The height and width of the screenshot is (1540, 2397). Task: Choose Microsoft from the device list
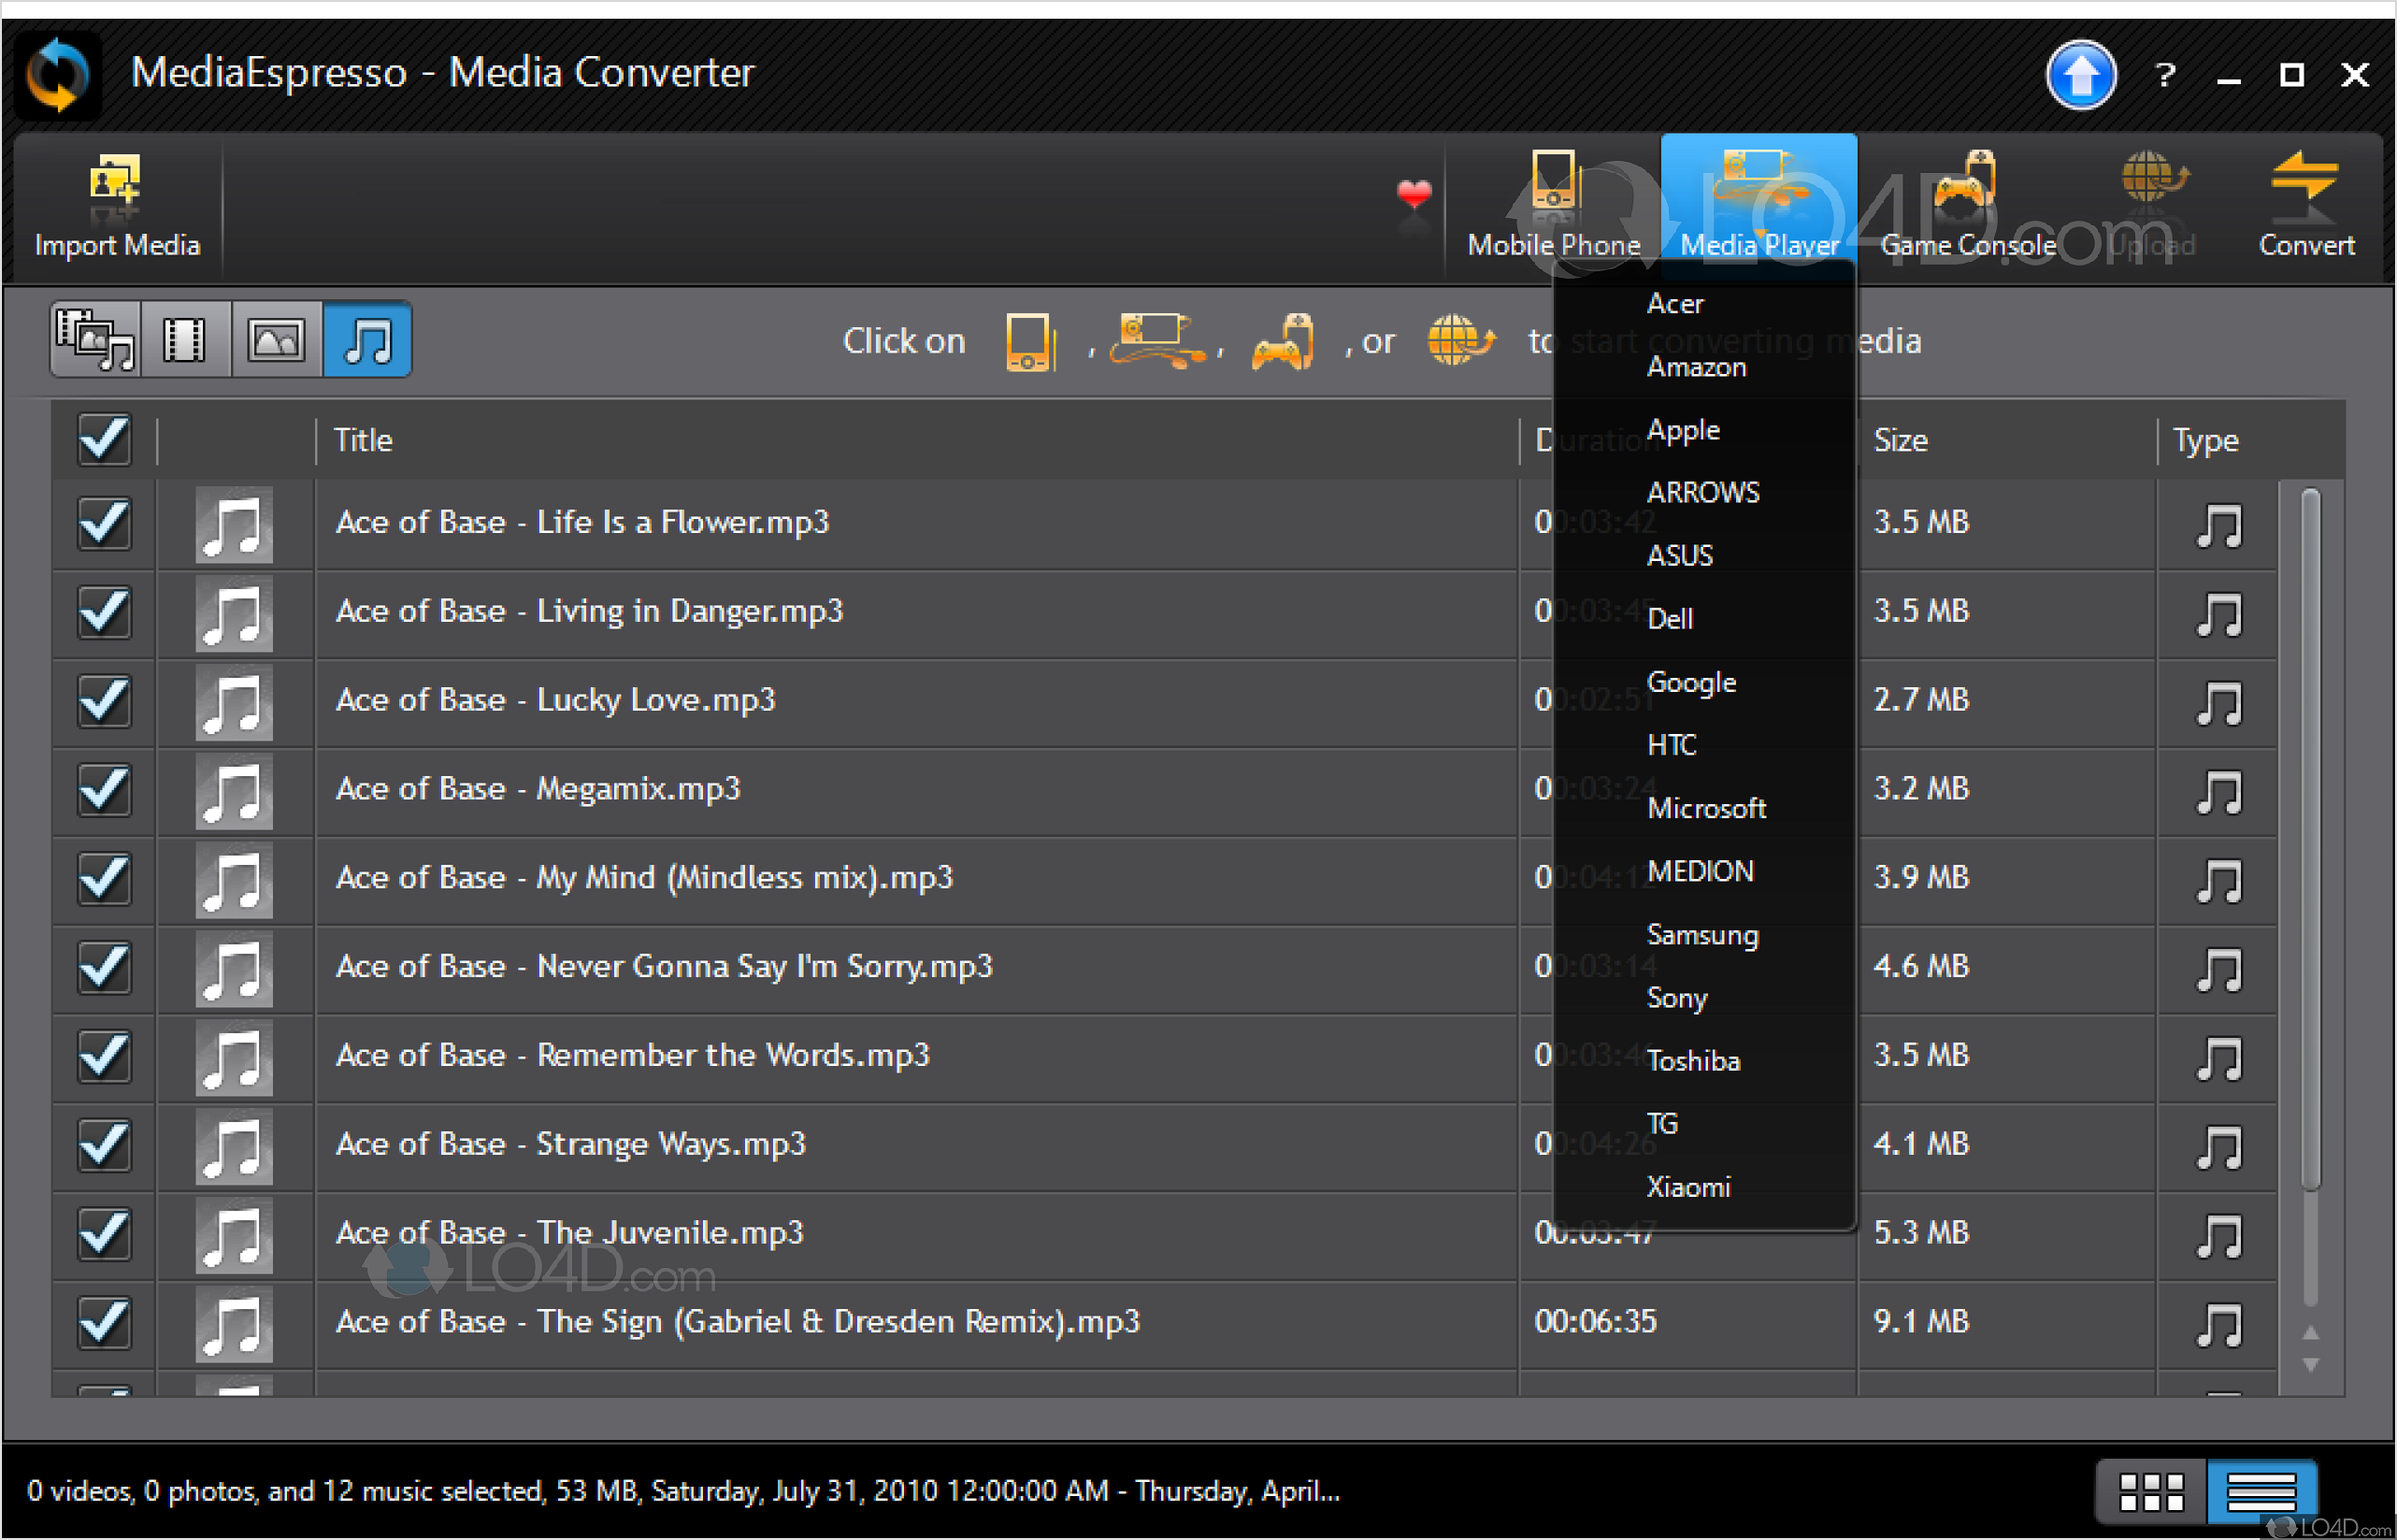(x=1704, y=808)
